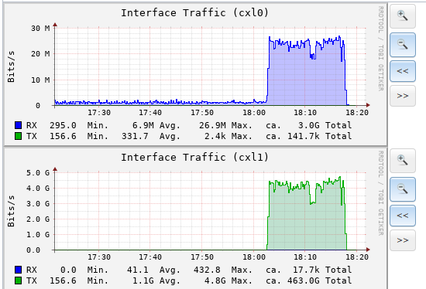Zoom out on the cxl1 traffic graph
Image resolution: width=426 pixels, height=289 pixels.
403,189
